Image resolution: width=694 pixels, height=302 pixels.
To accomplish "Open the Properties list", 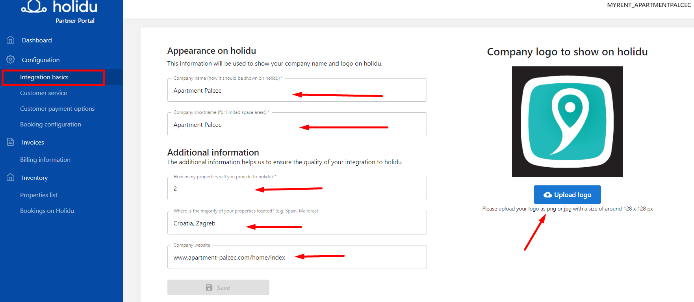I will [39, 195].
